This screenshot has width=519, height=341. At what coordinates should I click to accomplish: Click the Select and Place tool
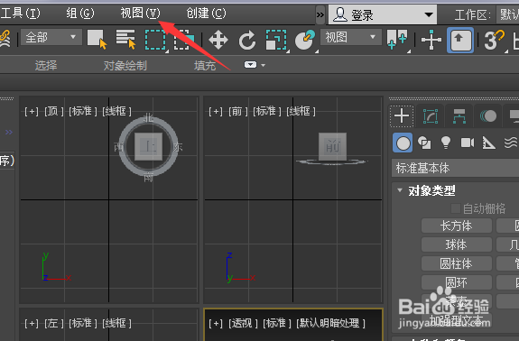(305, 40)
